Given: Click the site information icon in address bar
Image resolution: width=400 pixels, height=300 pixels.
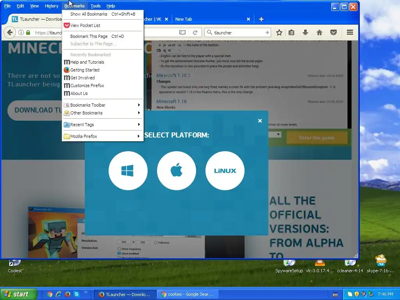Looking at the screenshot, I should [x=21, y=32].
